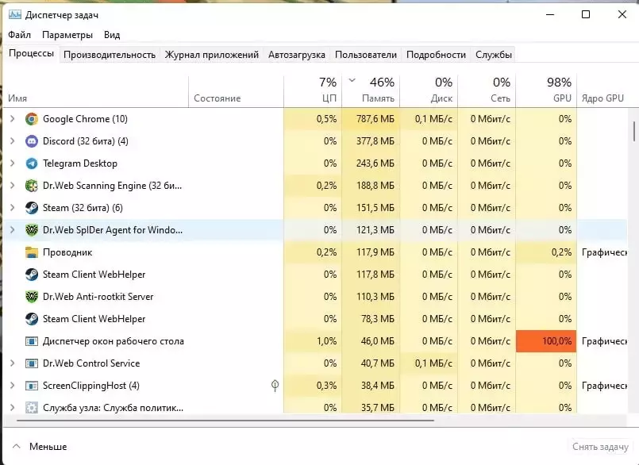This screenshot has width=639, height=465.
Task: Select Dr.Web Anti-rootkit Server name
Action: [98, 297]
